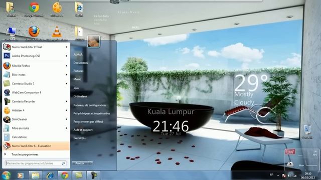Screen dimensions: 321x180
Task: Open Aide et support
Action: [x=83, y=130]
